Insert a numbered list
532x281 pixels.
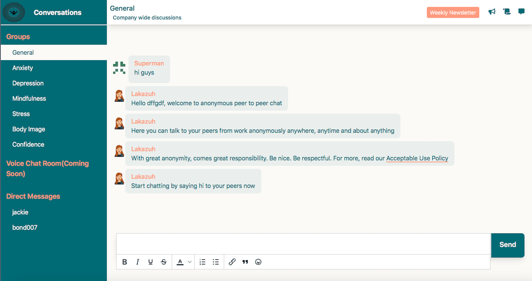(x=203, y=262)
